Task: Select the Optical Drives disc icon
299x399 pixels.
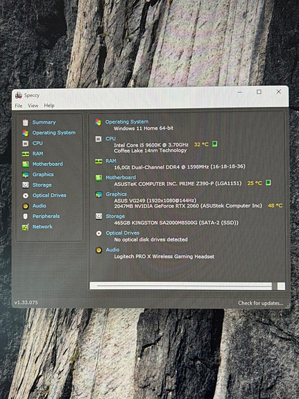Action: (25, 196)
